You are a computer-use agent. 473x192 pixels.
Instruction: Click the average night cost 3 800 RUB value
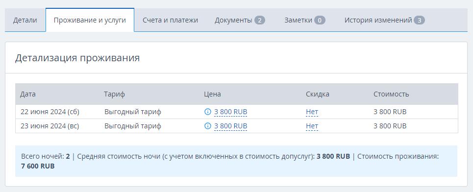point(333,156)
